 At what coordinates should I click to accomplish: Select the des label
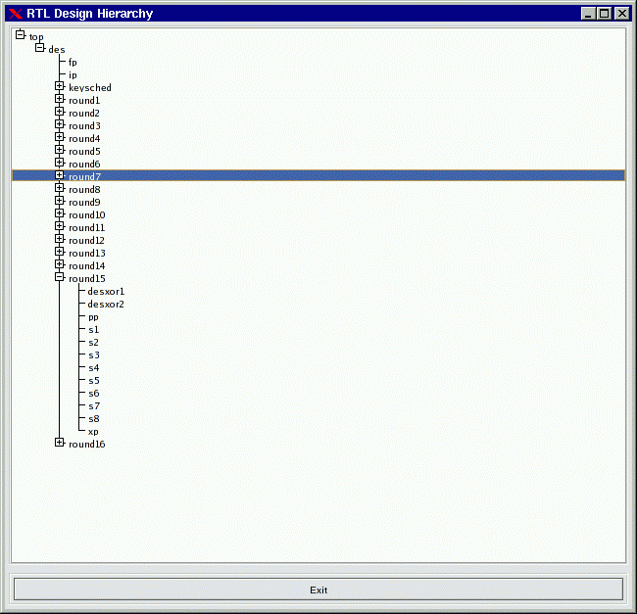click(x=57, y=50)
